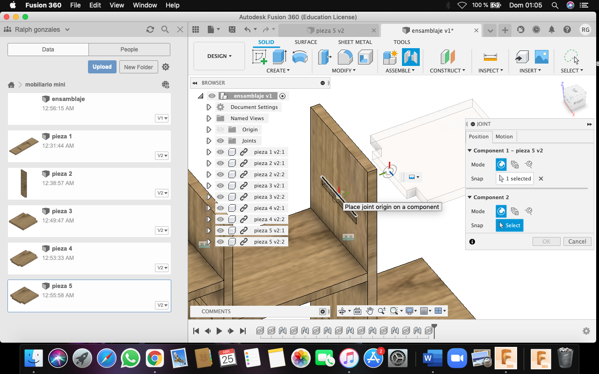Click the Save icon
The height and width of the screenshot is (374, 599).
(232, 29)
